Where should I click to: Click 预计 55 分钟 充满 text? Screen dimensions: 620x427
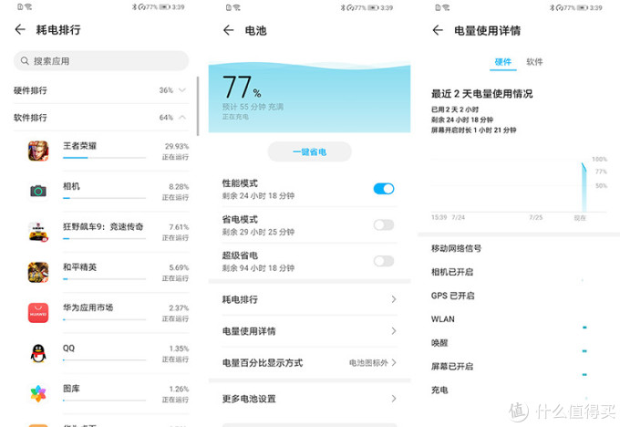tap(253, 107)
